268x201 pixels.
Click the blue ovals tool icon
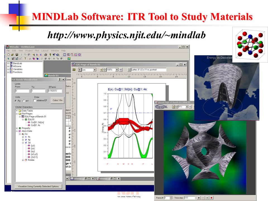click(x=37, y=59)
